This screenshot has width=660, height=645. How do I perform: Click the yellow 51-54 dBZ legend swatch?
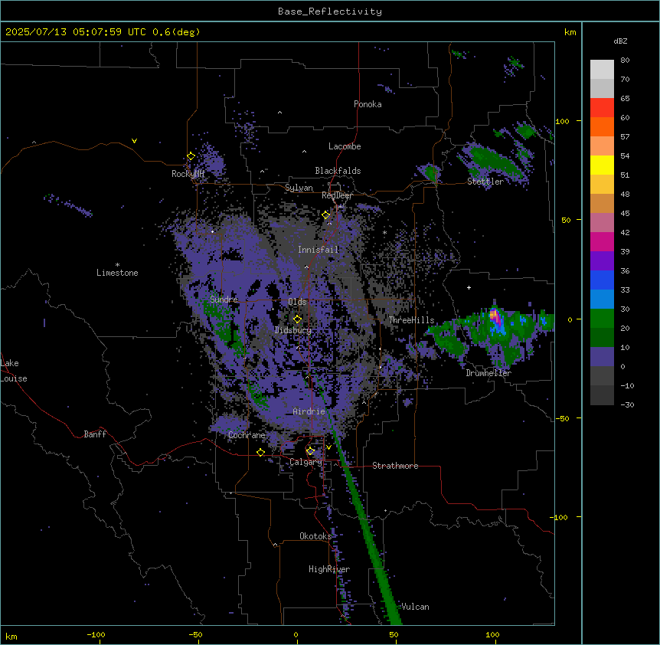[x=602, y=165]
